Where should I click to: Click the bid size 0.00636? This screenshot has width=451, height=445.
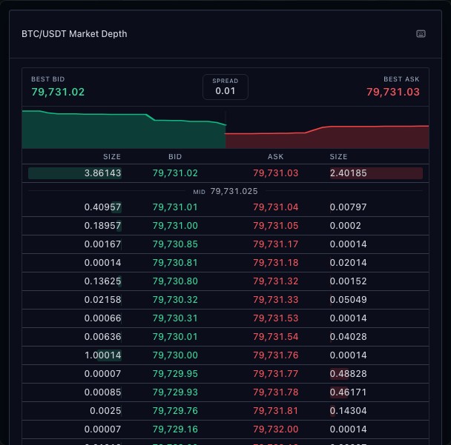click(102, 337)
